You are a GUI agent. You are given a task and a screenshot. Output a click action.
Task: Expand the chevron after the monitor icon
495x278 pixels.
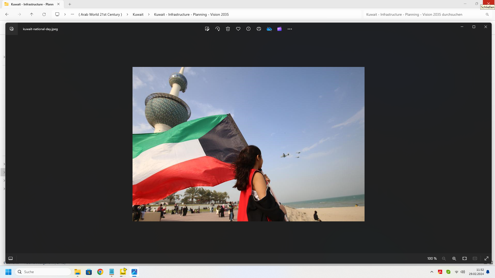65,14
